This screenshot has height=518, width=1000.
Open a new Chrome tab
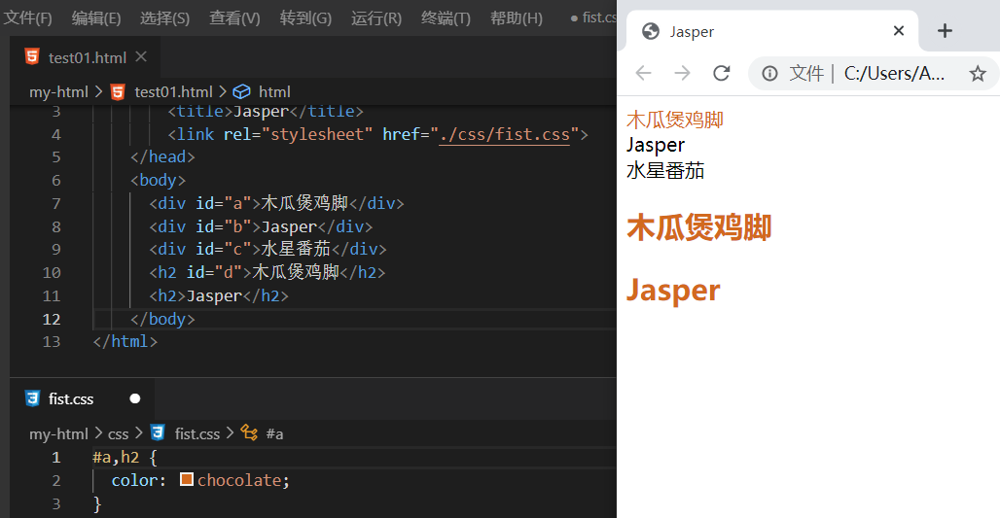944,31
